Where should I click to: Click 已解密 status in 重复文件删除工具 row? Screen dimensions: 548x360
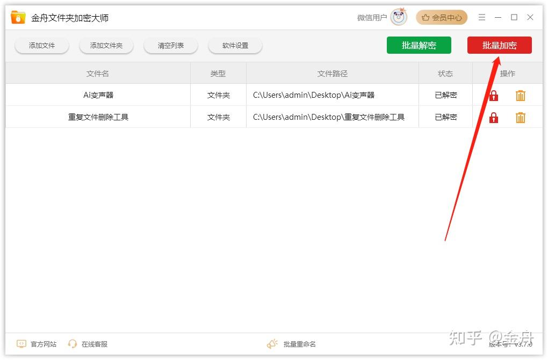[445, 117]
